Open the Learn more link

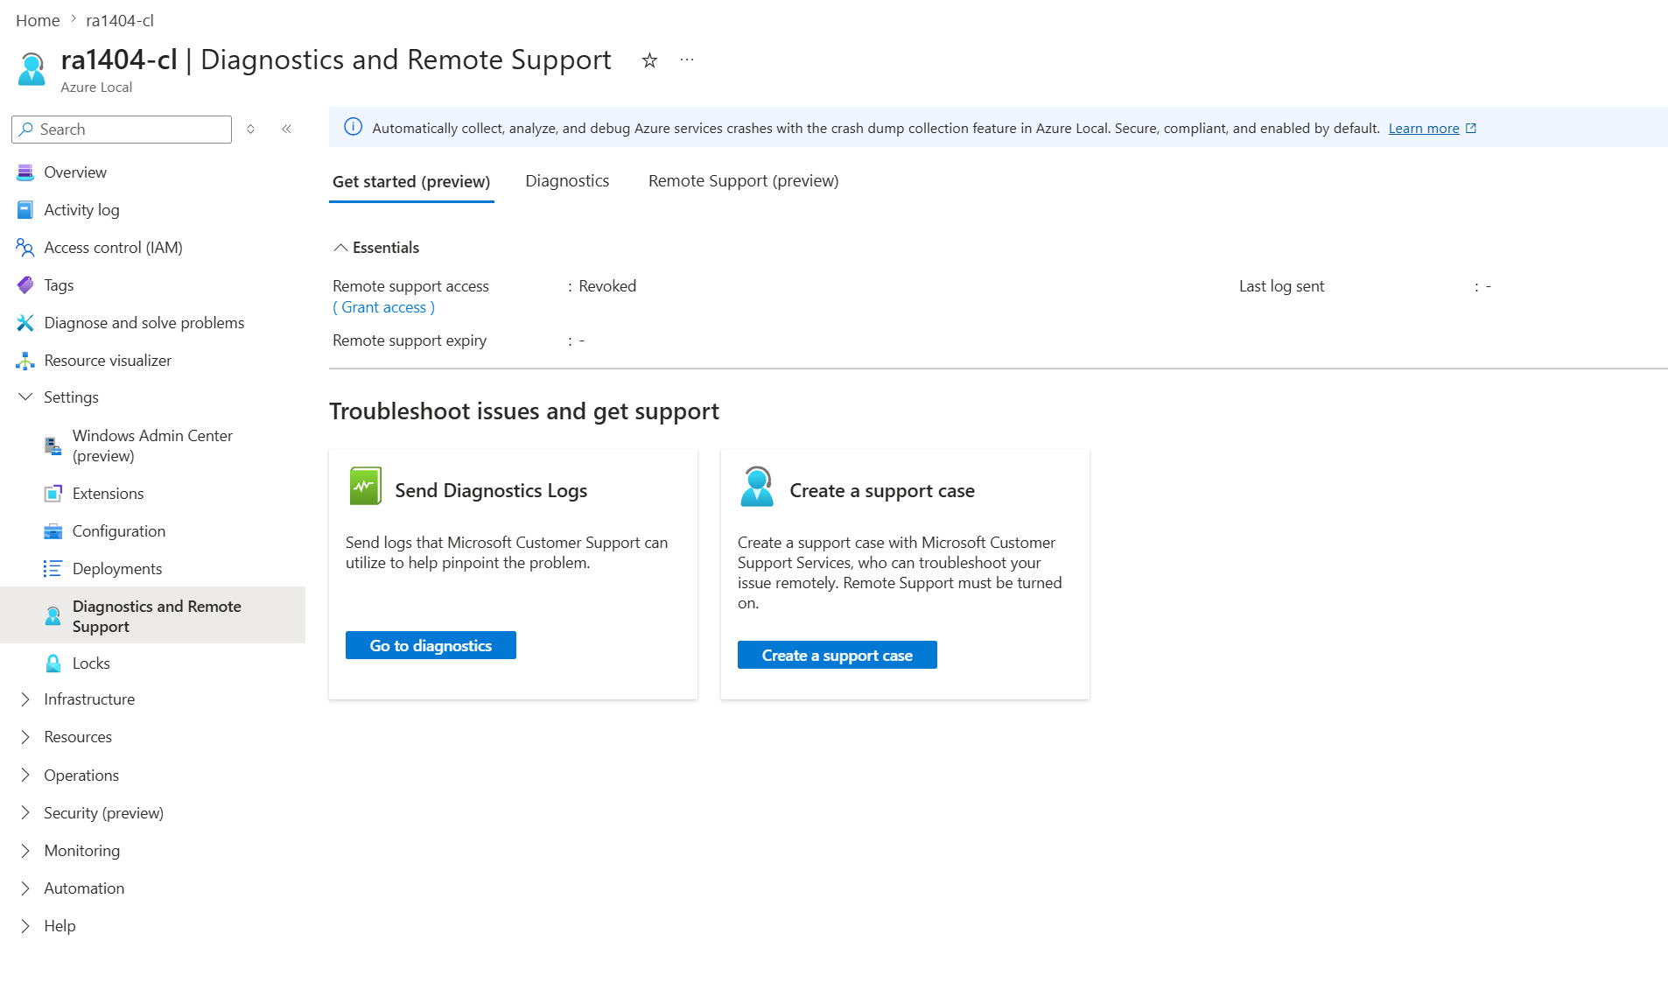[1423, 129]
